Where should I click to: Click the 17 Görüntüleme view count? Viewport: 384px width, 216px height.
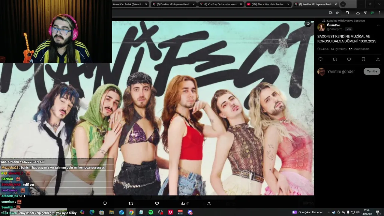click(x=359, y=49)
